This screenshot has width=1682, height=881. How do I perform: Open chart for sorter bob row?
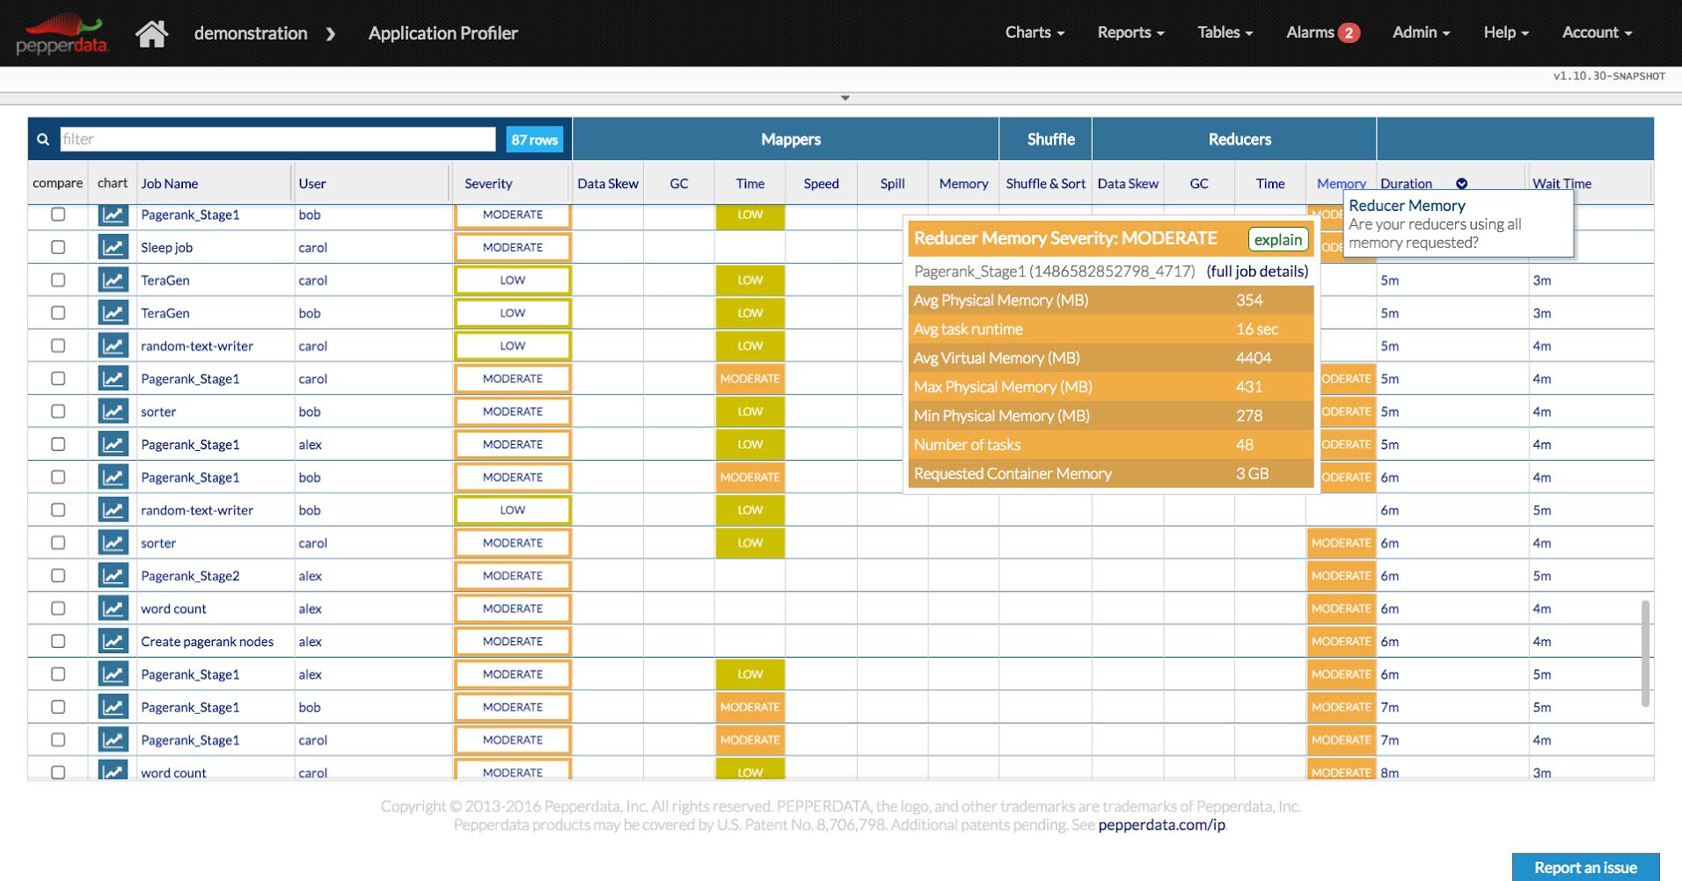pos(113,411)
